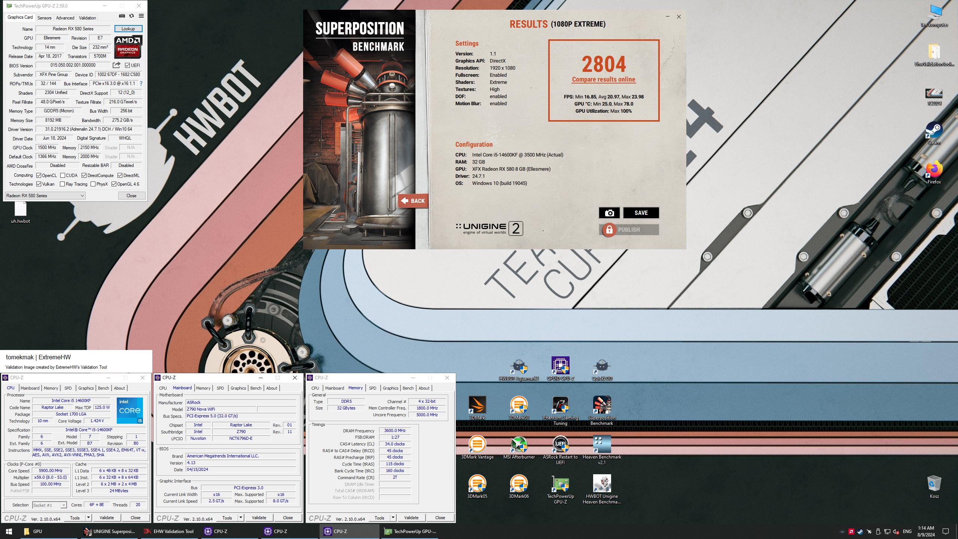Click the GPU-Z refresh icon

pyautogui.click(x=131, y=16)
